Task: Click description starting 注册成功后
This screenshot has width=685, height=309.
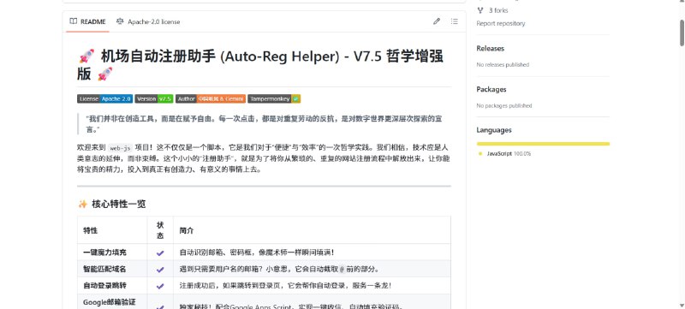Action: click(x=285, y=286)
